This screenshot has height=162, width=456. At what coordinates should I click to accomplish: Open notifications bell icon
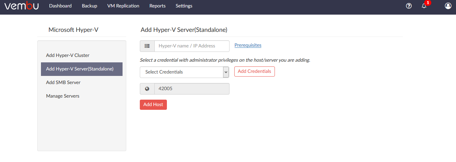(x=424, y=6)
